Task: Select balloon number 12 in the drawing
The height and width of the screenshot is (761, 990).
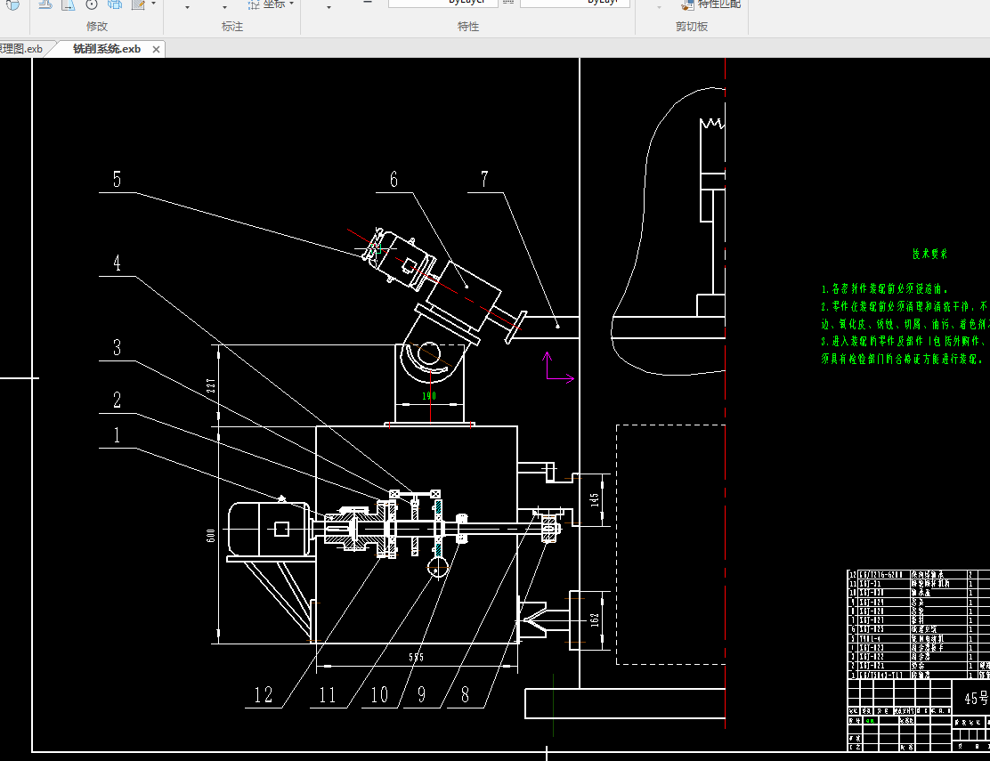Action: coord(264,695)
